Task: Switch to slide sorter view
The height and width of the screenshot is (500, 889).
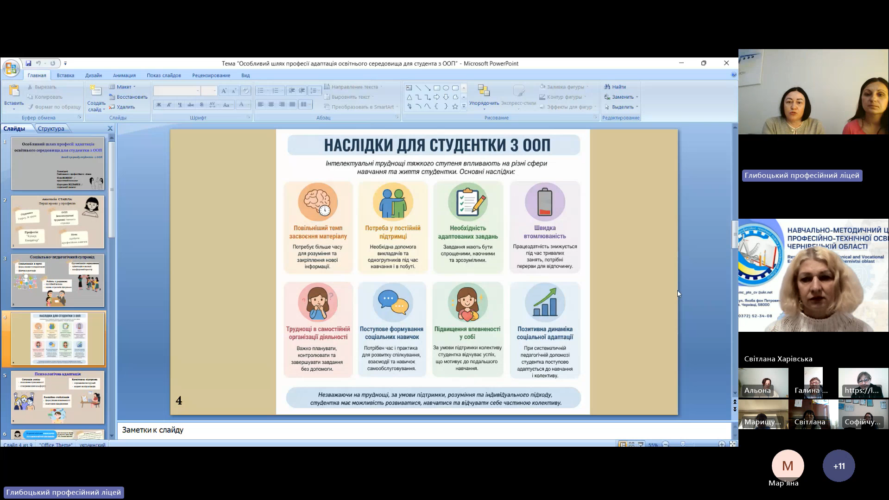Action: pos(631,444)
